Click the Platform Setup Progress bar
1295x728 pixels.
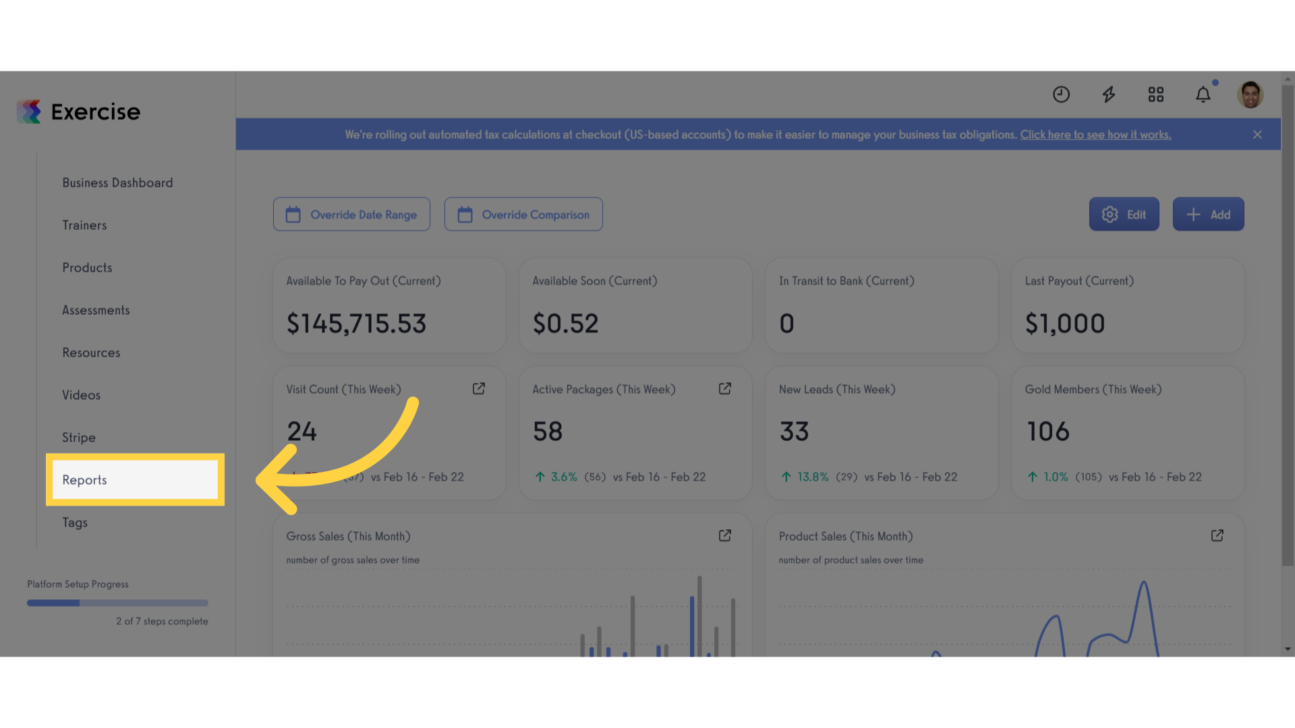tap(117, 603)
